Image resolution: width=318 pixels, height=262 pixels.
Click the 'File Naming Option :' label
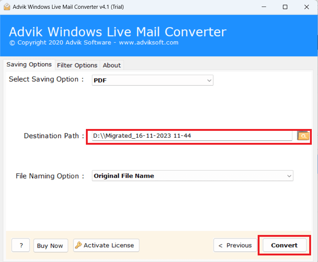[50, 176]
